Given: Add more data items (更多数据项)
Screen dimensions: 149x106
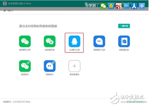Looking at the screenshot, I should (74, 66).
